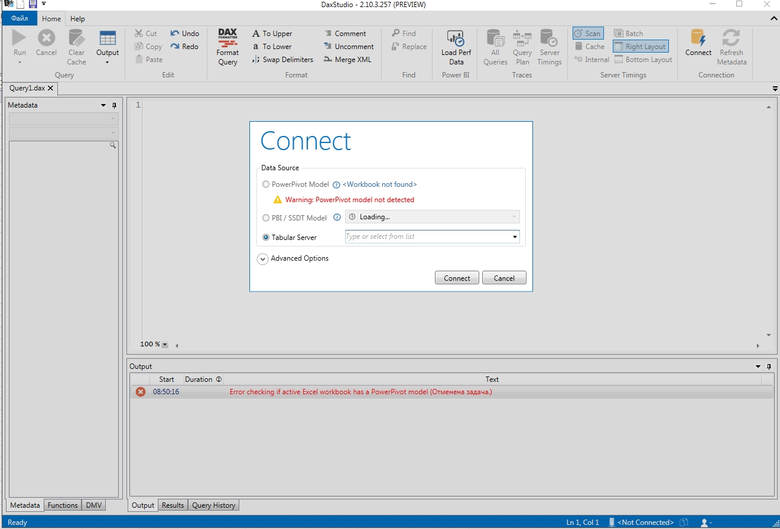Open the Query History tab

click(x=213, y=505)
